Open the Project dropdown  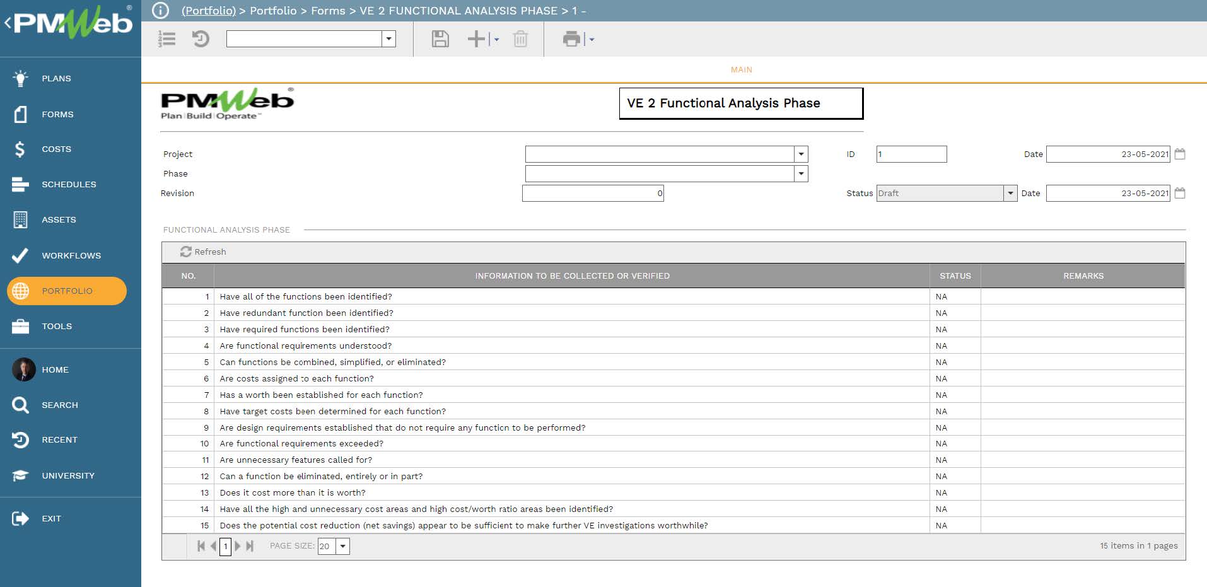tap(800, 154)
